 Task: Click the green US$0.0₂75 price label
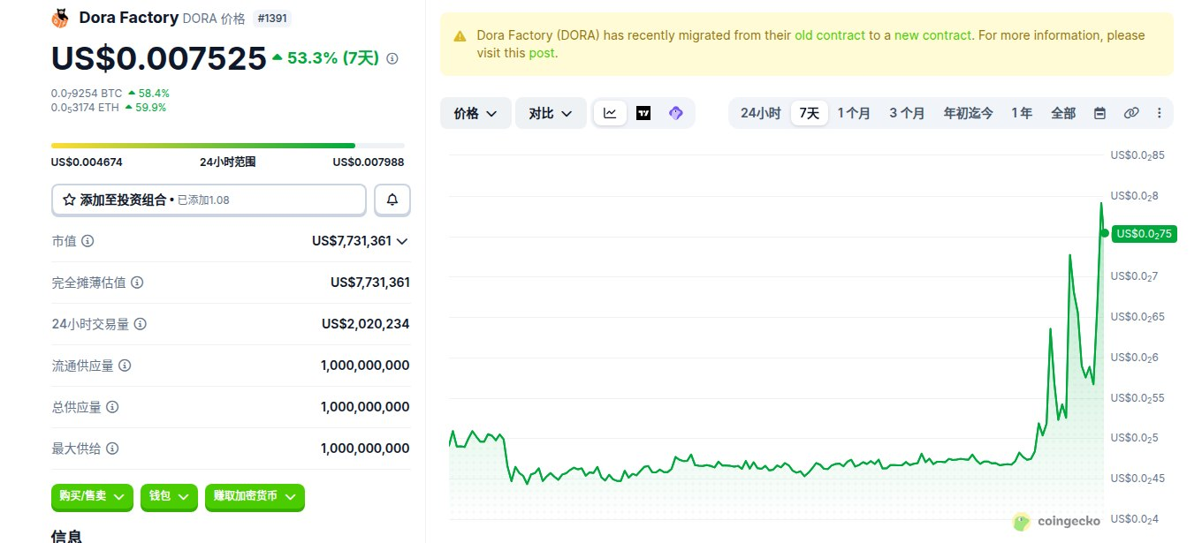pos(1145,234)
